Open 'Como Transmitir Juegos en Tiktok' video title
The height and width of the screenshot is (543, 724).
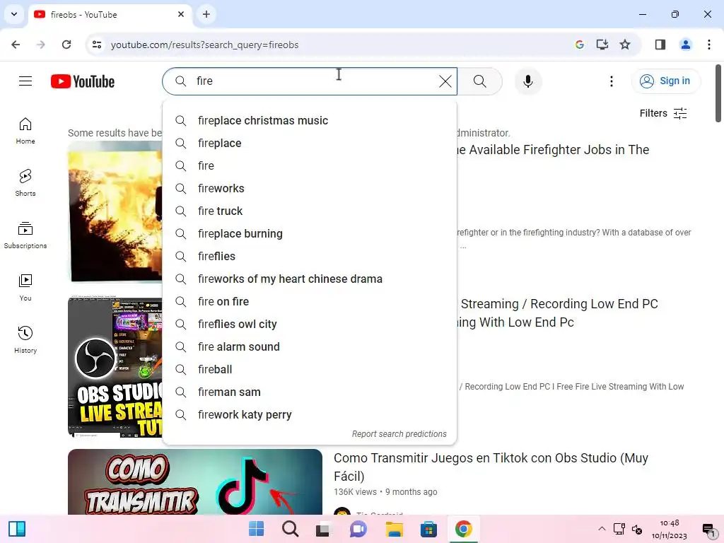pos(491,467)
